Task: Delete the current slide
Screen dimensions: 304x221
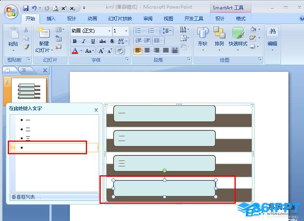Action: [x=58, y=47]
